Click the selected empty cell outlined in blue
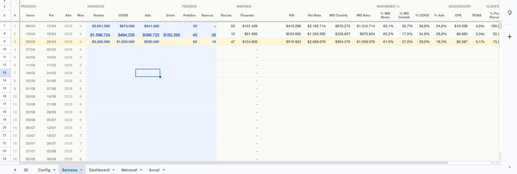Viewport: 517px width, 174px height. 148,73
